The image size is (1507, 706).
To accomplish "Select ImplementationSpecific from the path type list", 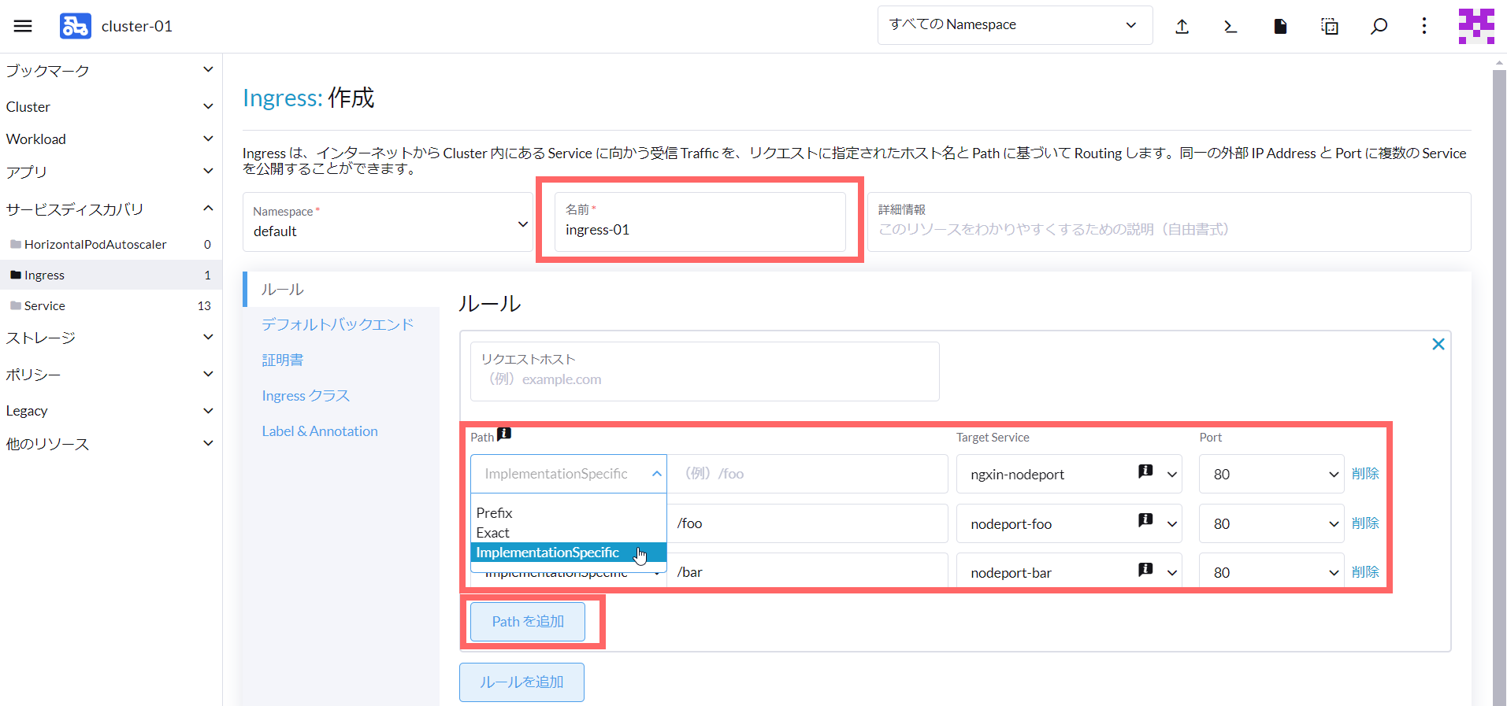I will [547, 553].
